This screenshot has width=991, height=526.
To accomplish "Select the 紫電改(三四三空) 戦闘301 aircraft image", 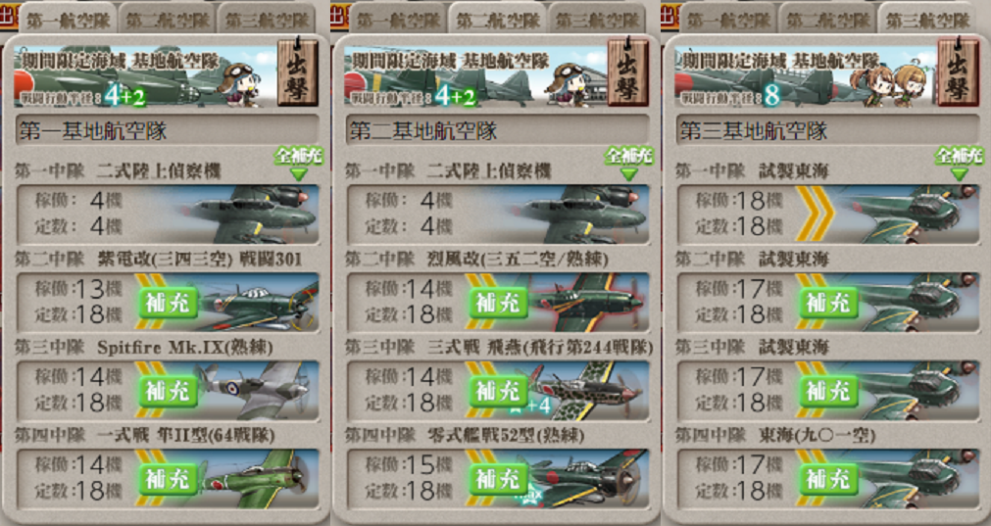I will pyautogui.click(x=259, y=303).
